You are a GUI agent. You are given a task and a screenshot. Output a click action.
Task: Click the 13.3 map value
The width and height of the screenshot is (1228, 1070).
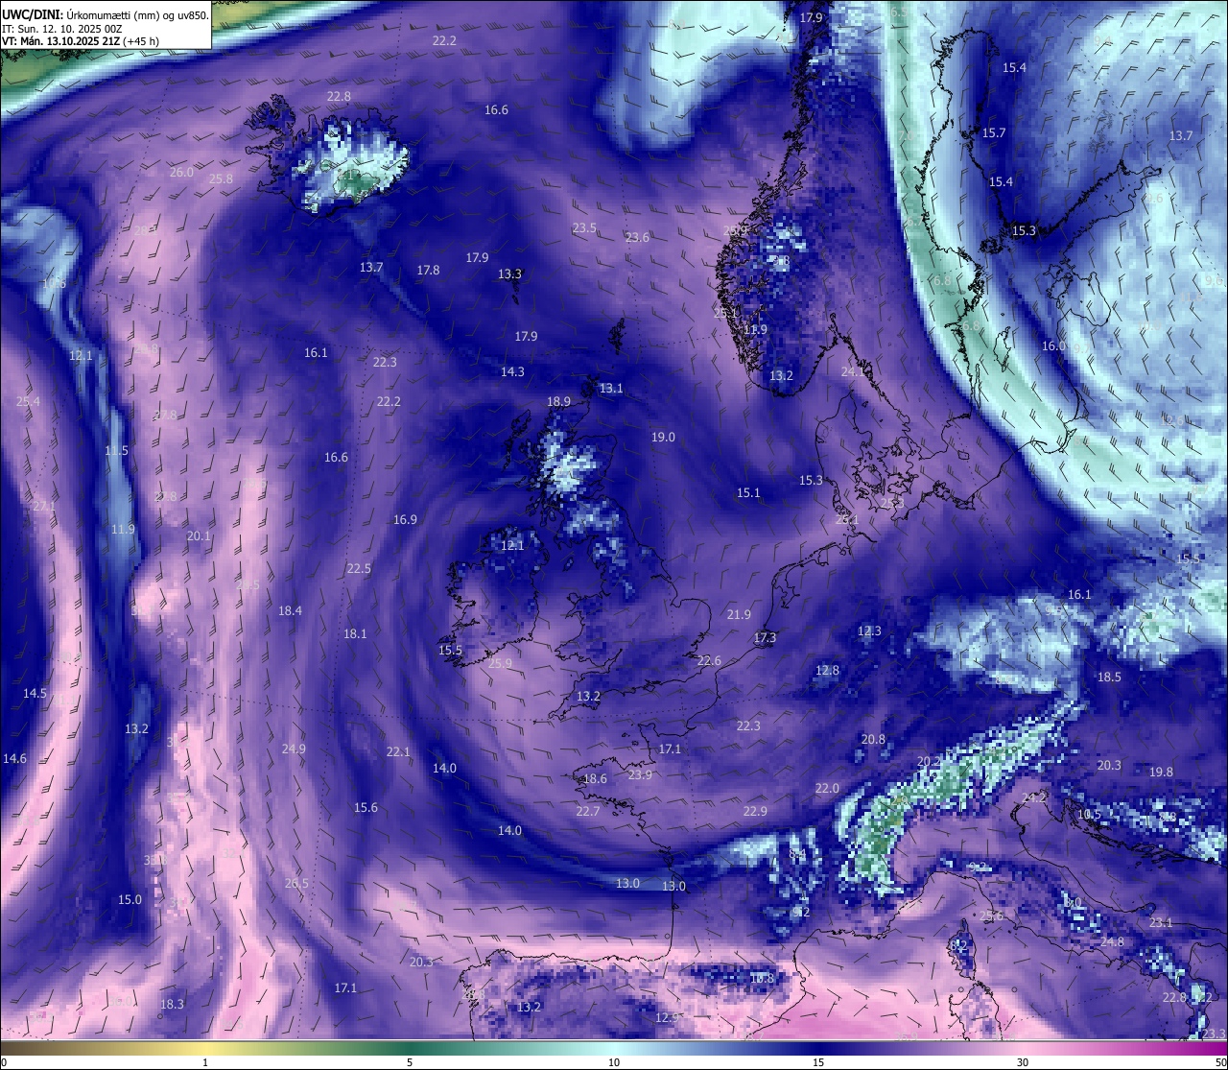coord(509,274)
